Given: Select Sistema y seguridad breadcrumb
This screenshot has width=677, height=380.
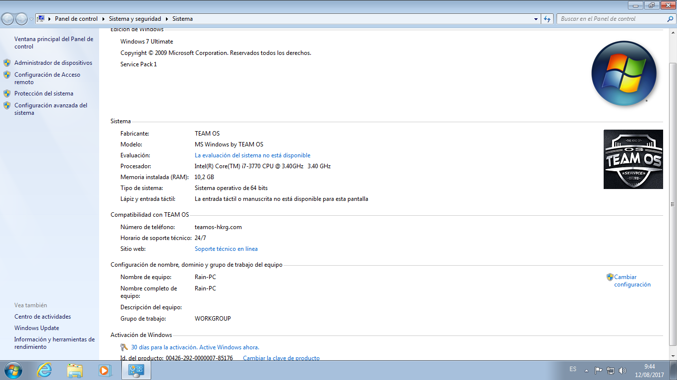Looking at the screenshot, I should click(x=135, y=19).
